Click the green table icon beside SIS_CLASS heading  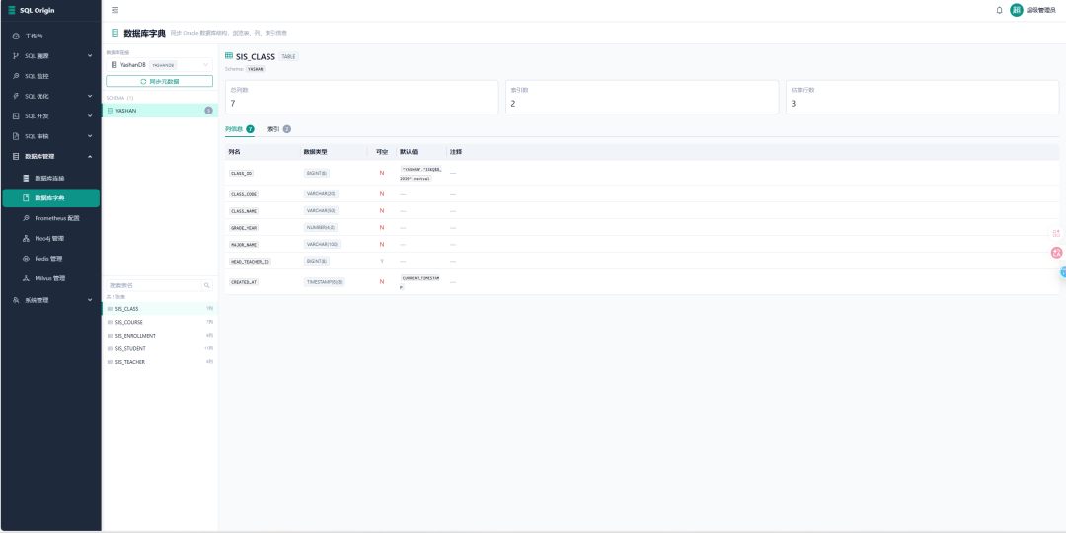point(229,56)
